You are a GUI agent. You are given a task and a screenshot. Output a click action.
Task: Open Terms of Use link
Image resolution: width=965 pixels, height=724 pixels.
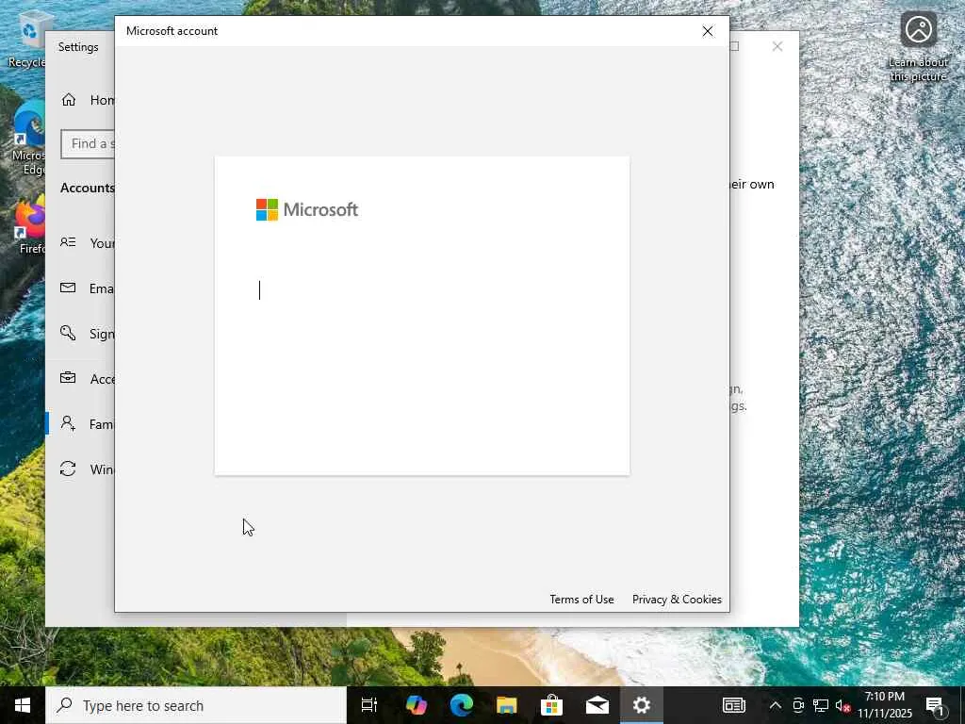[581, 599]
